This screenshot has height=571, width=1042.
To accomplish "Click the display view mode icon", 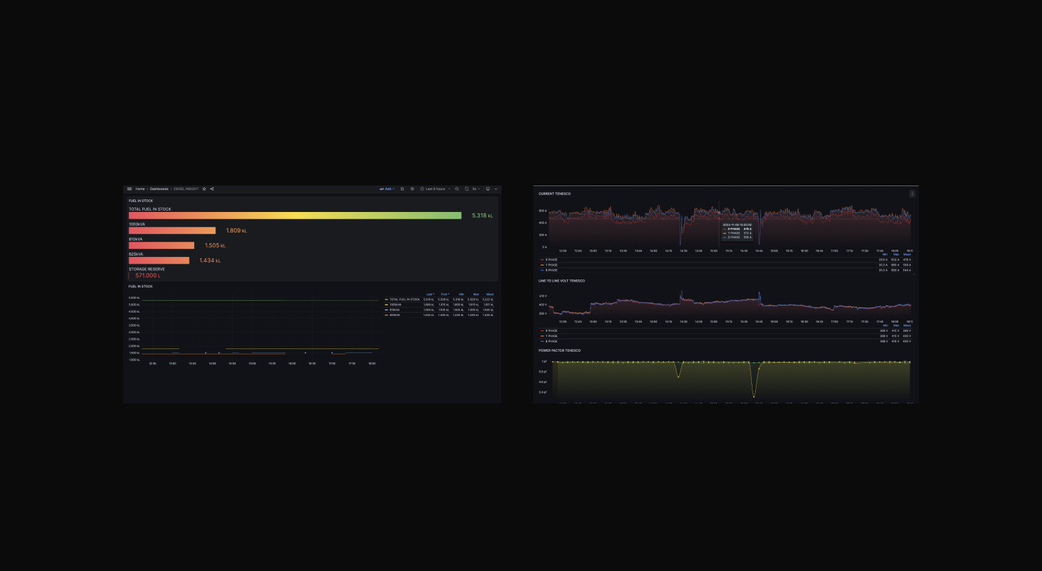I will pyautogui.click(x=488, y=189).
